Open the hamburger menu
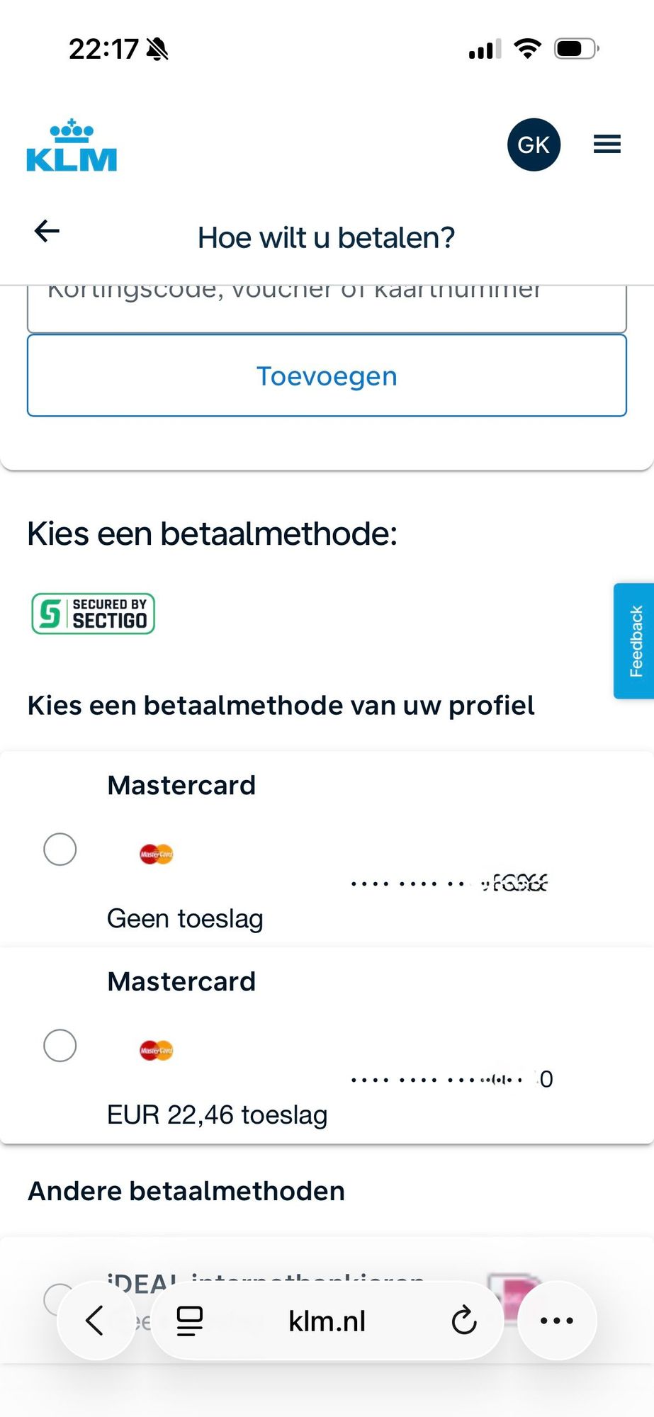654x1417 pixels. [x=607, y=145]
